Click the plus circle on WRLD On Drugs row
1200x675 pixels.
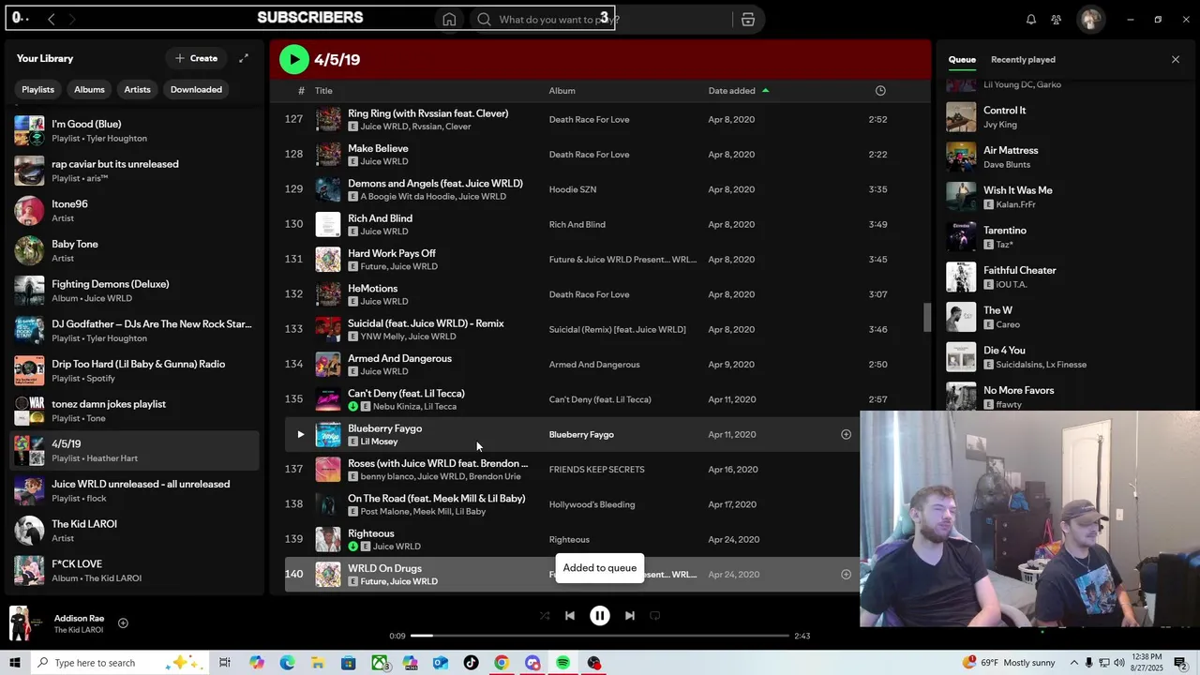pyautogui.click(x=846, y=575)
